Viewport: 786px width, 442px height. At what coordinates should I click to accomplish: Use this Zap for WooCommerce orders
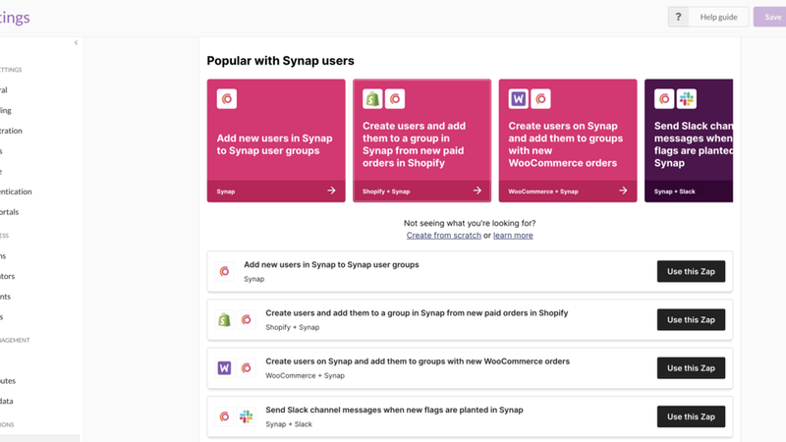pos(691,367)
